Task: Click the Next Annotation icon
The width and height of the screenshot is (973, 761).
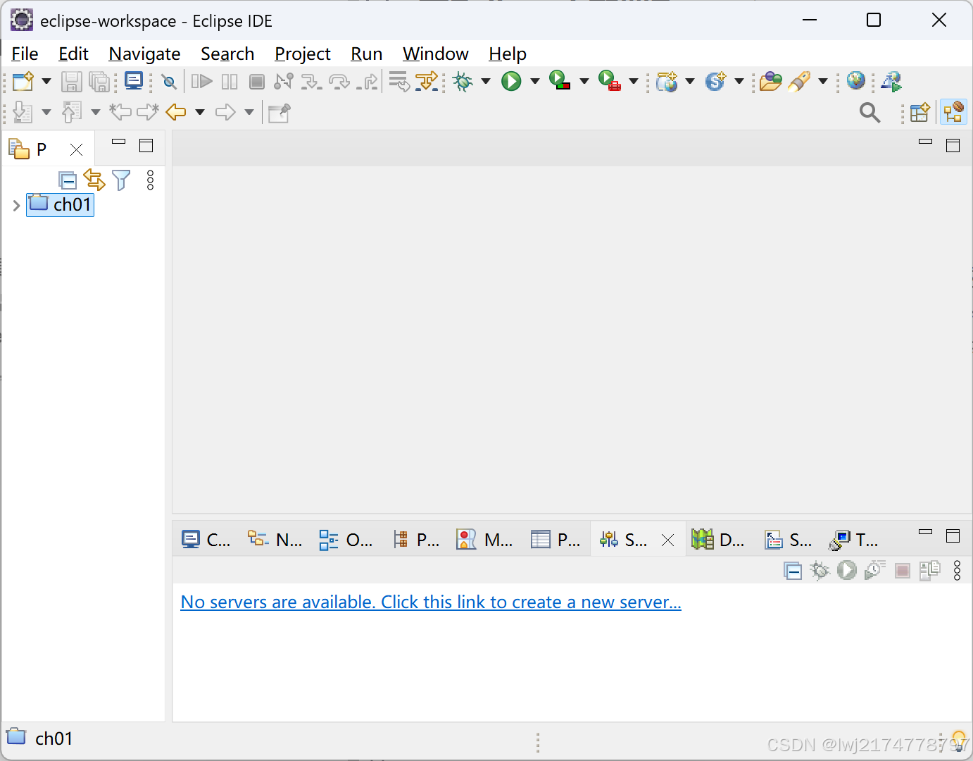Action: click(23, 112)
